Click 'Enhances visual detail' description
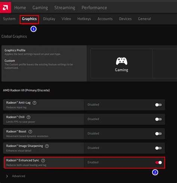Image resolution: width=177 pixels, height=183 pixels. [19, 151]
